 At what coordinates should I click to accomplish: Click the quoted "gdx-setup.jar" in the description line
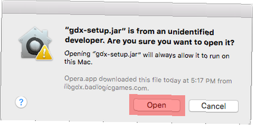(x=117, y=55)
